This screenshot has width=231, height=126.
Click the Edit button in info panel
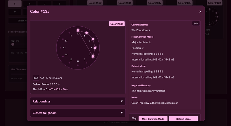coord(196,23)
